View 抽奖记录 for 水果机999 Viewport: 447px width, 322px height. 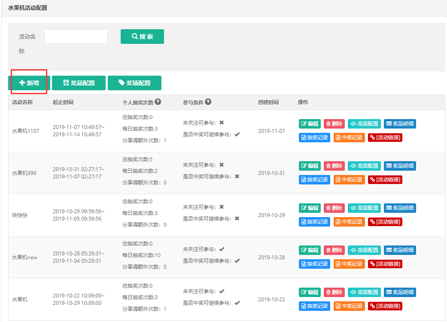pos(314,180)
